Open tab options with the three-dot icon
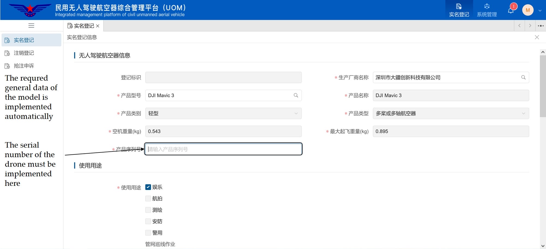 pyautogui.click(x=541, y=26)
